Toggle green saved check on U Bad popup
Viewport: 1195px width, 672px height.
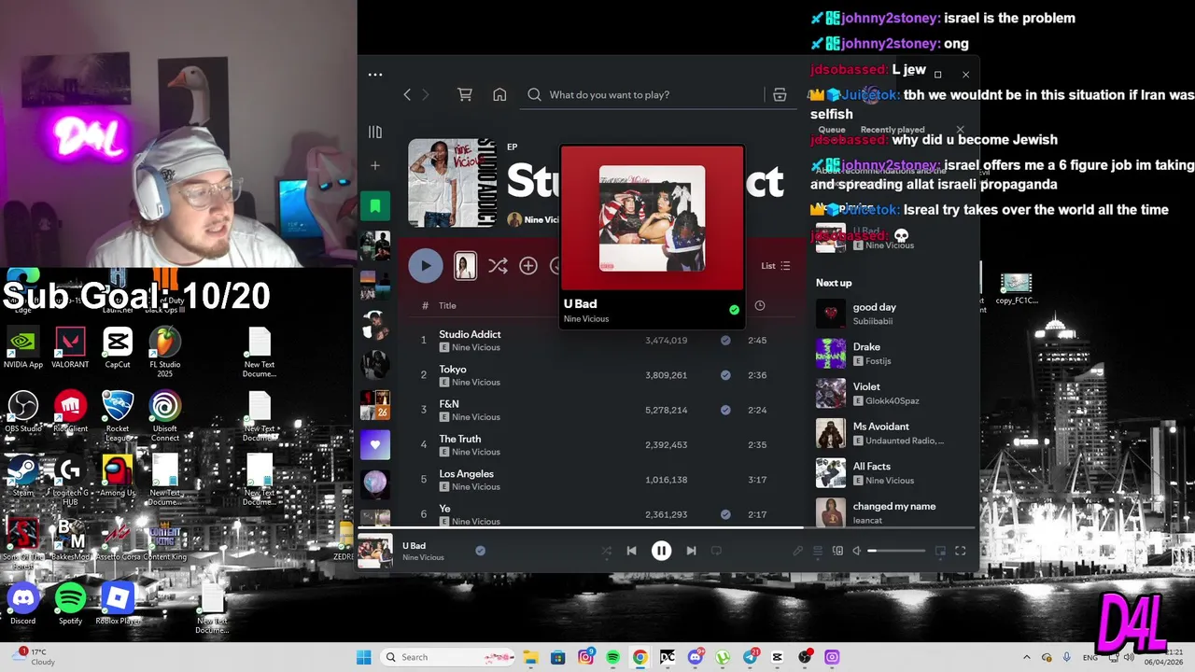click(x=734, y=310)
